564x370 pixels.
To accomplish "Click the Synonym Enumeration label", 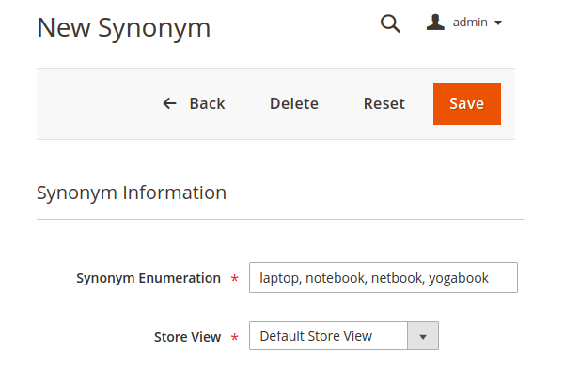I will 149,278.
